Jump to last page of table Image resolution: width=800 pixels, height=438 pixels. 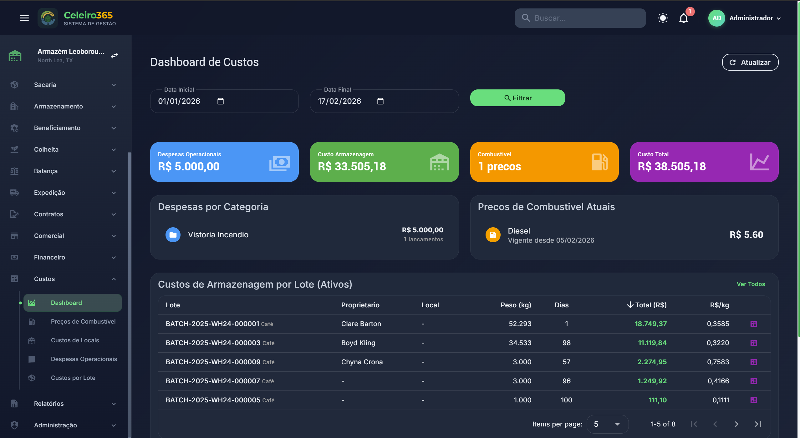pos(758,424)
